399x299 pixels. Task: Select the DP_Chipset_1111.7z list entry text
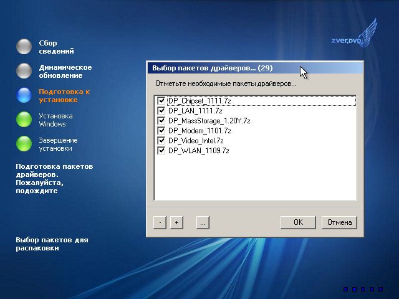click(199, 101)
